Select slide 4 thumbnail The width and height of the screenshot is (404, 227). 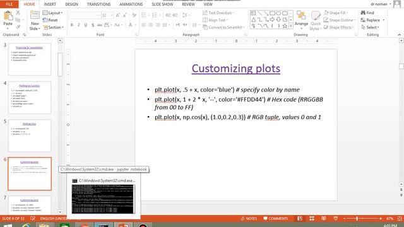[30, 97]
